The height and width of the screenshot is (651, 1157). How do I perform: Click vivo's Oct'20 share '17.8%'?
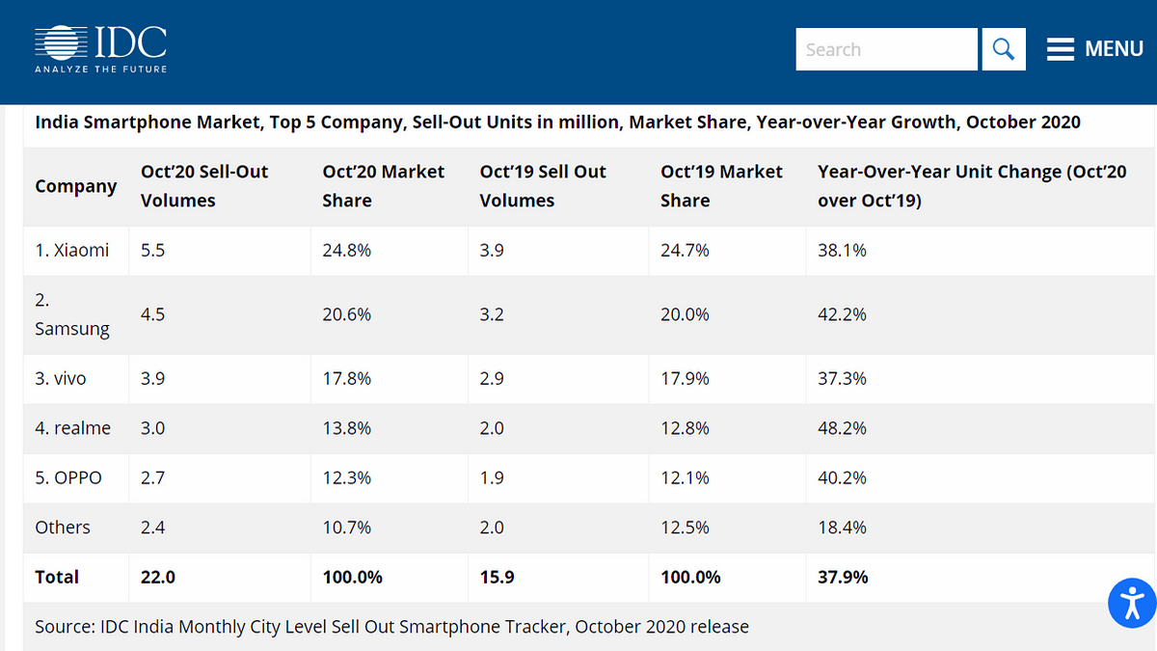point(347,379)
